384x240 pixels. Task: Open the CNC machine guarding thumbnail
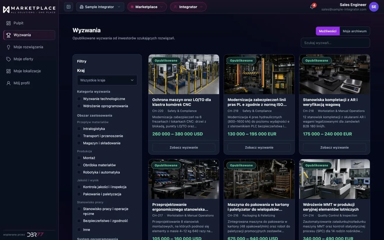(x=184, y=74)
